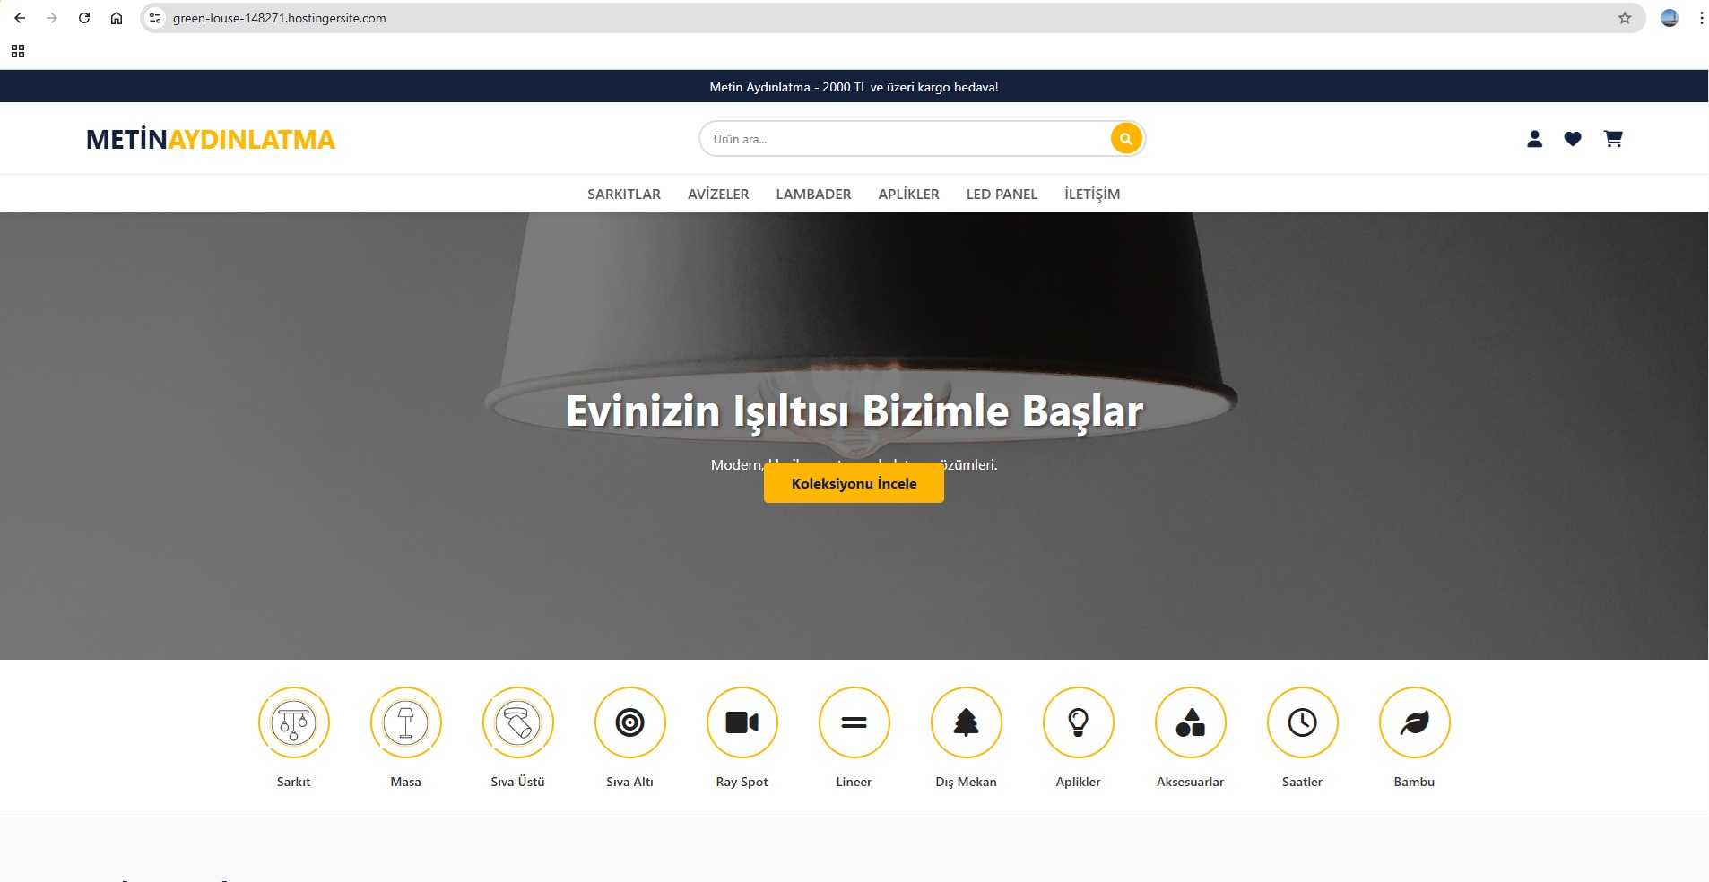Go to the METİN AYDINLATMA logo
1709x882 pixels.
pos(211,139)
